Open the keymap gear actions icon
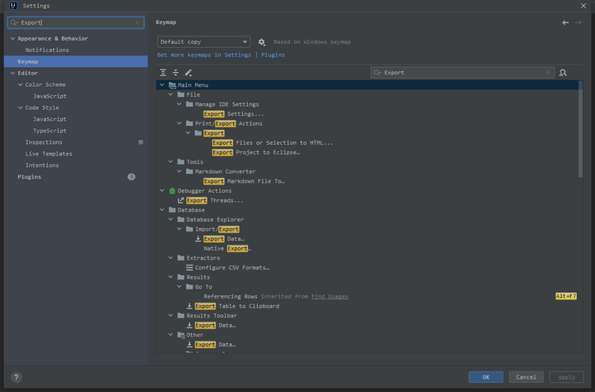Viewport: 595px width, 392px height. pyautogui.click(x=262, y=42)
